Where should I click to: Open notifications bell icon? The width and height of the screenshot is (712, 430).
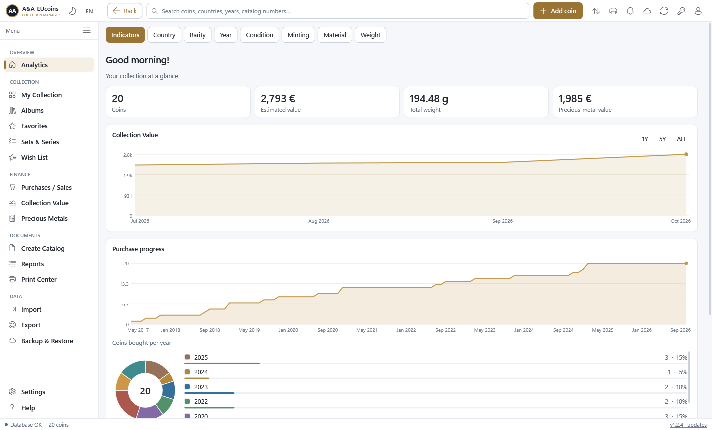coord(630,11)
